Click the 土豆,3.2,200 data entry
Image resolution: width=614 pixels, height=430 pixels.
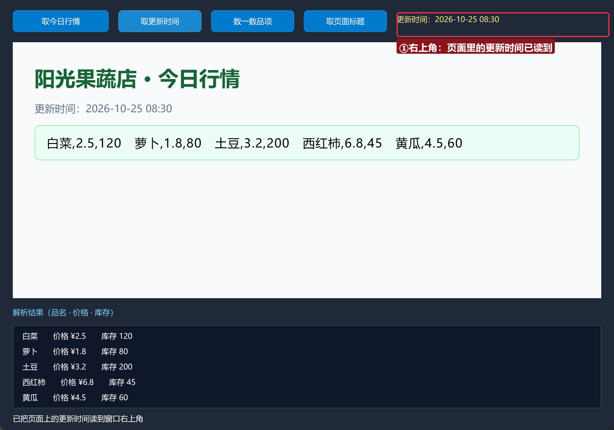click(252, 143)
